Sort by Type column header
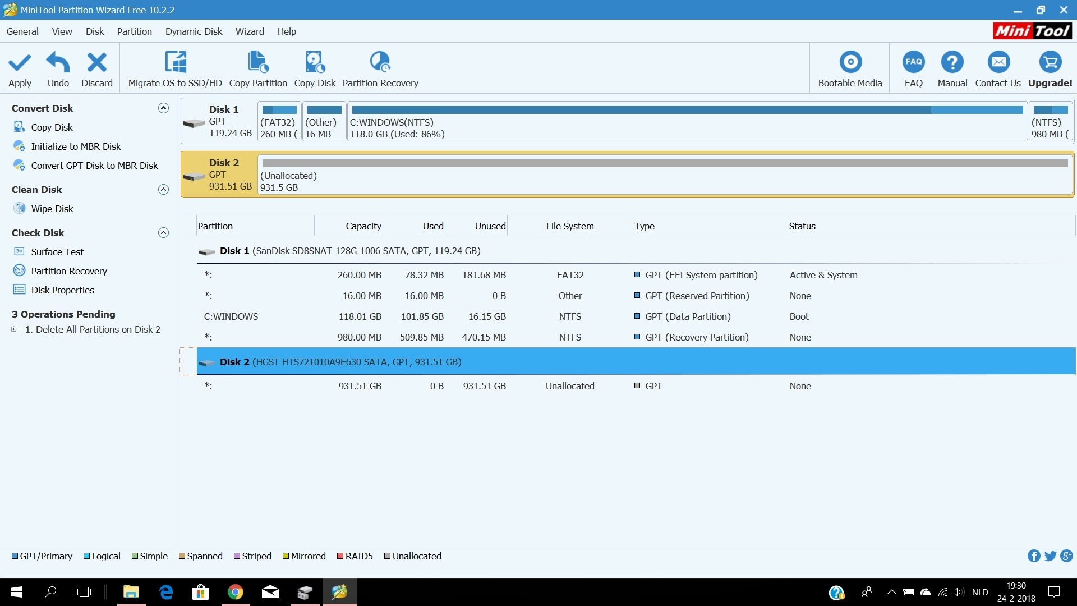 (x=710, y=226)
